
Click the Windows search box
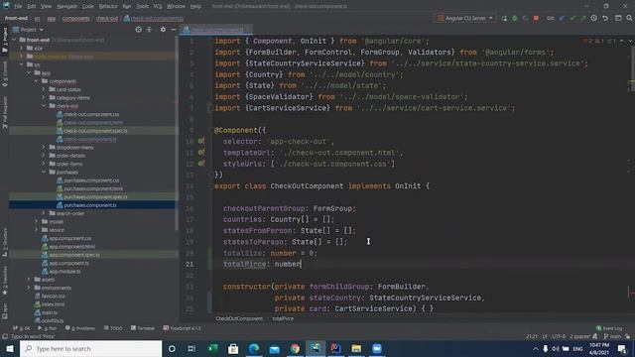90,348
